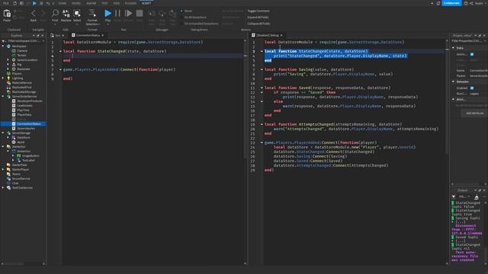Collapse ServerScriptService in Explorer

(x=3, y=97)
